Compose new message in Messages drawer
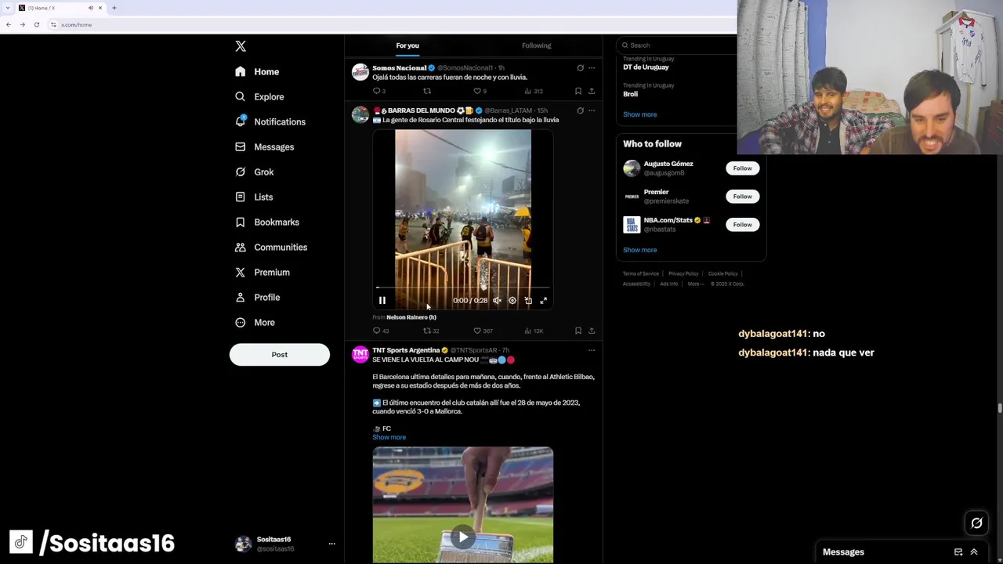This screenshot has height=564, width=1003. [x=958, y=552]
